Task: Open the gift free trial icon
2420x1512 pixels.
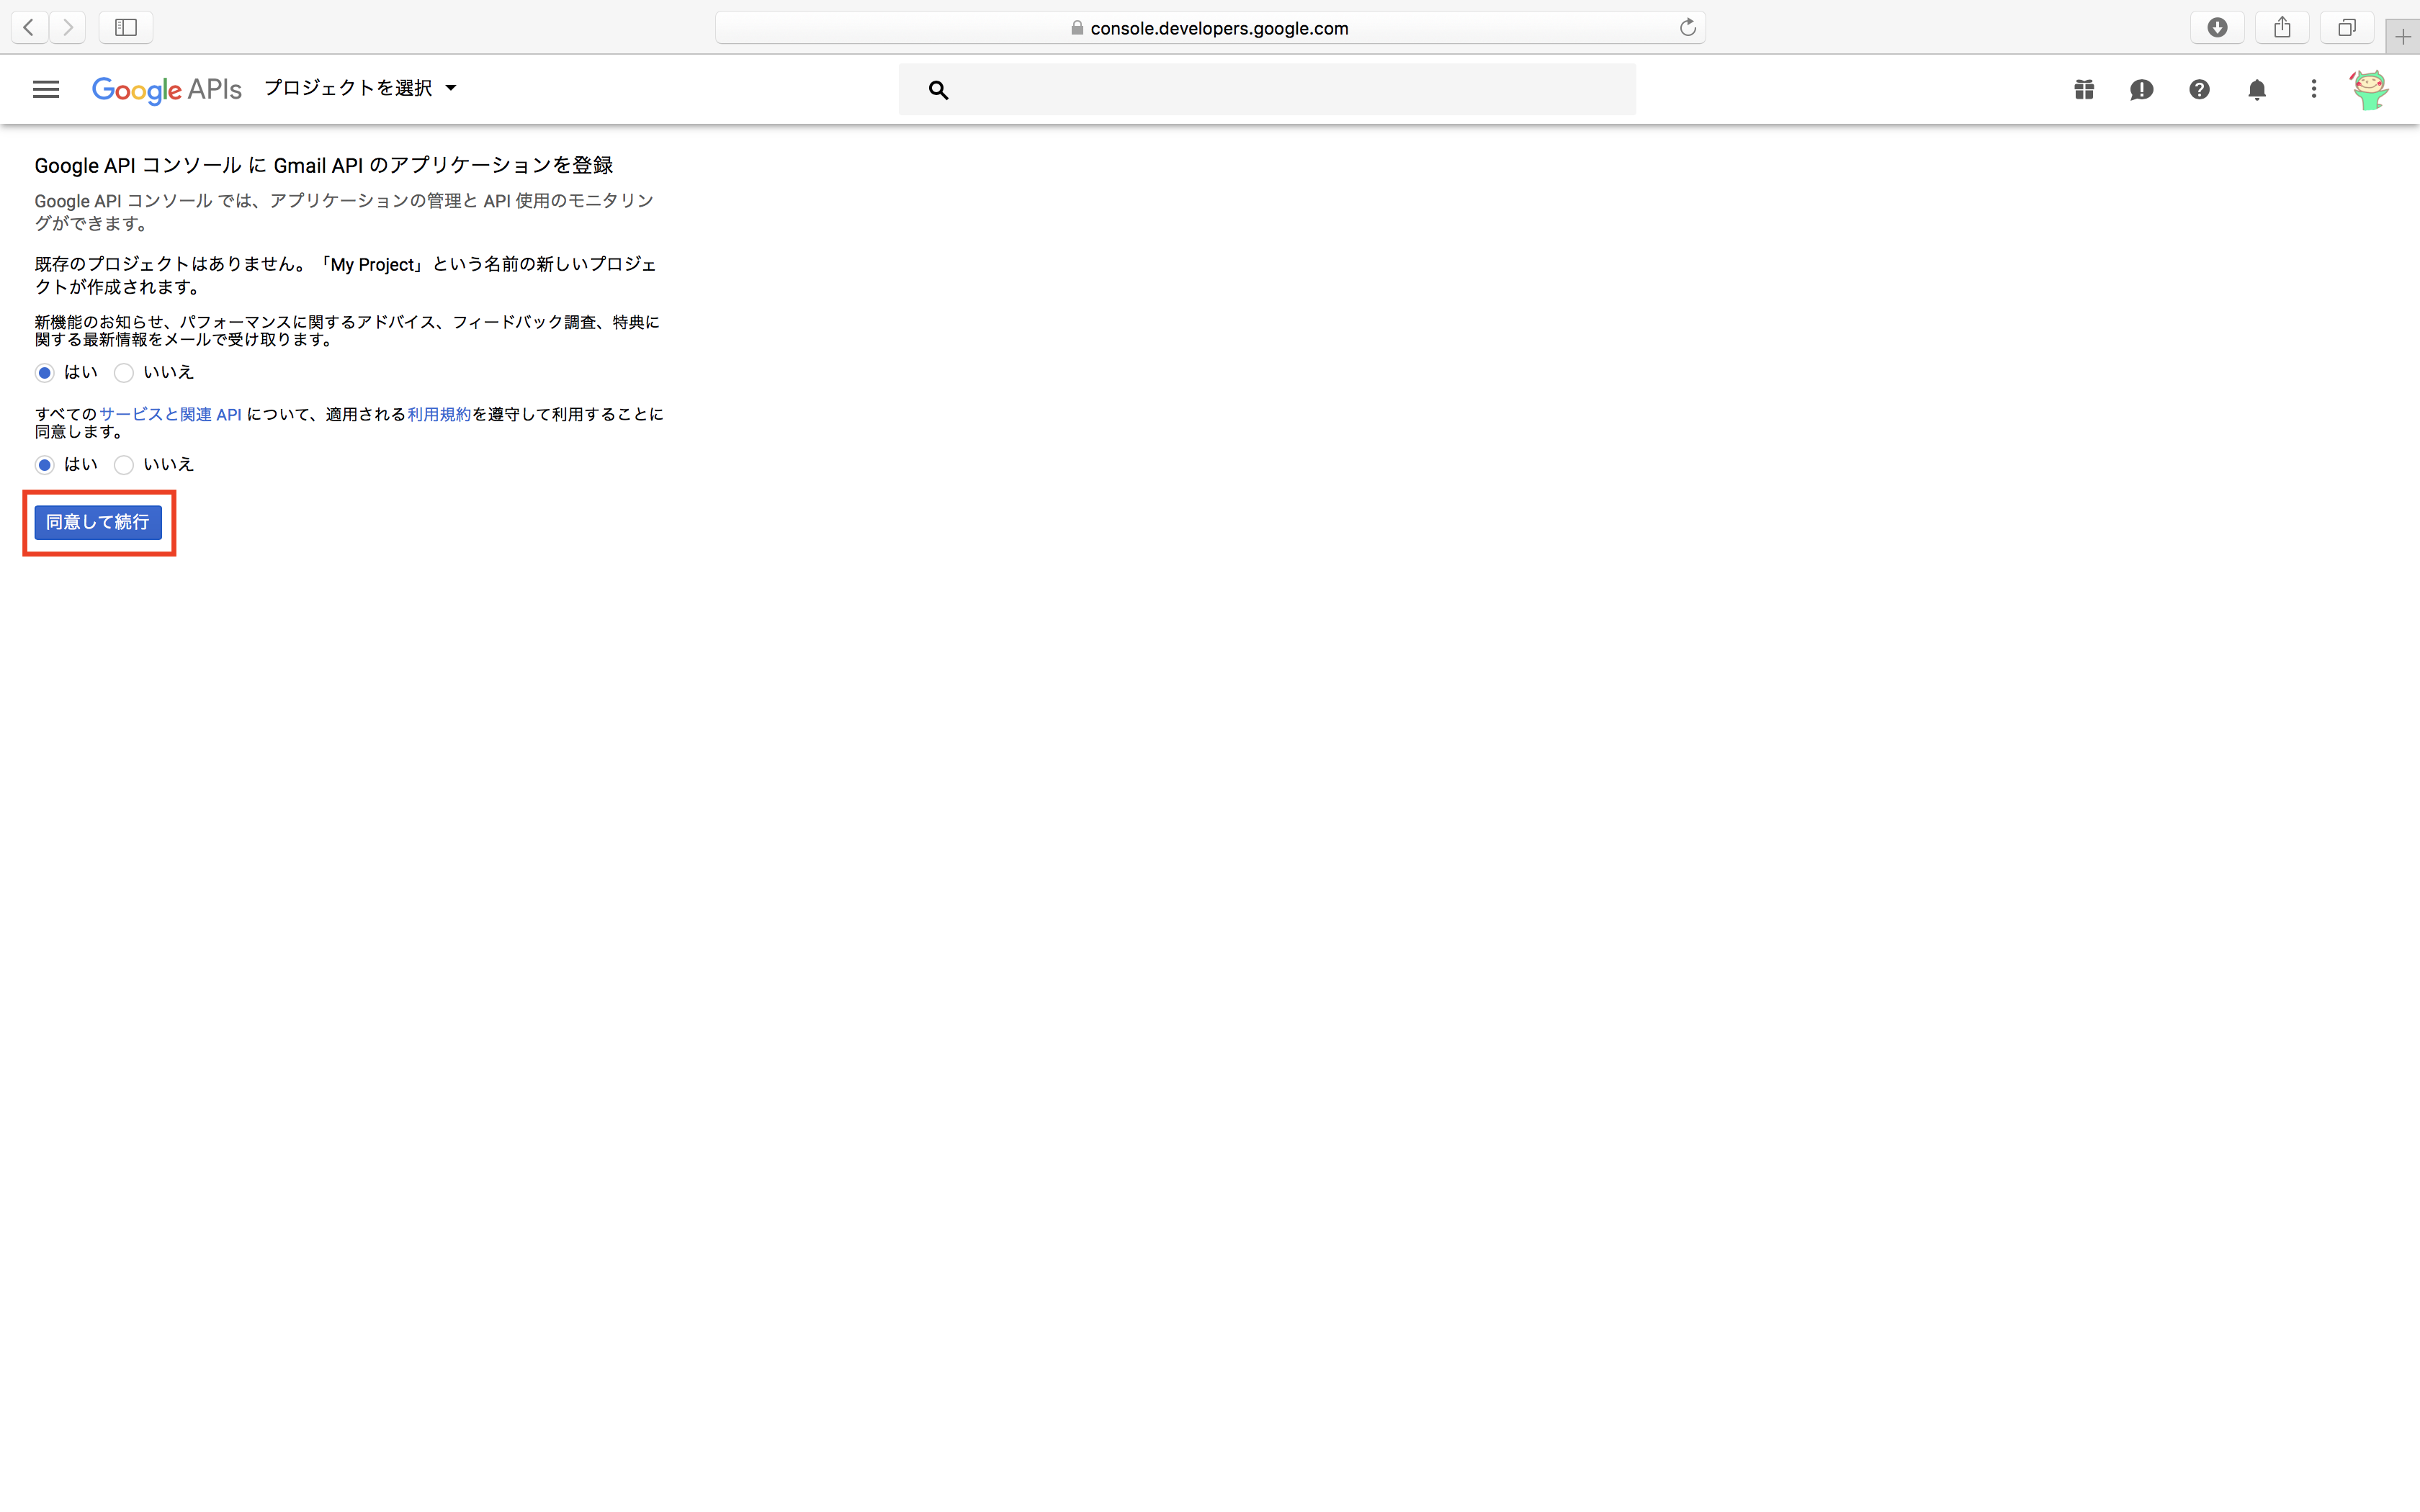Action: tap(2084, 89)
